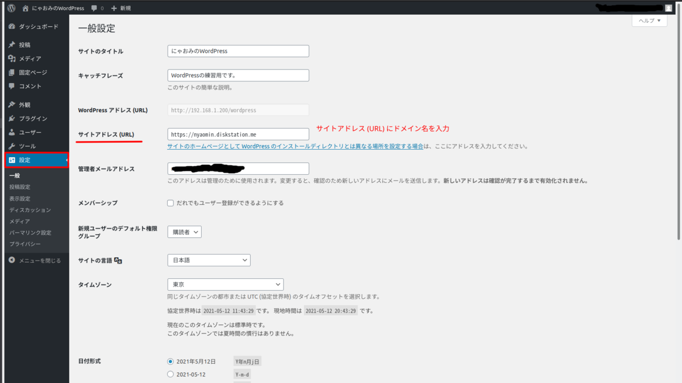Select date format 2021年5月12日 radio
This screenshot has width=682, height=383.
click(x=170, y=361)
